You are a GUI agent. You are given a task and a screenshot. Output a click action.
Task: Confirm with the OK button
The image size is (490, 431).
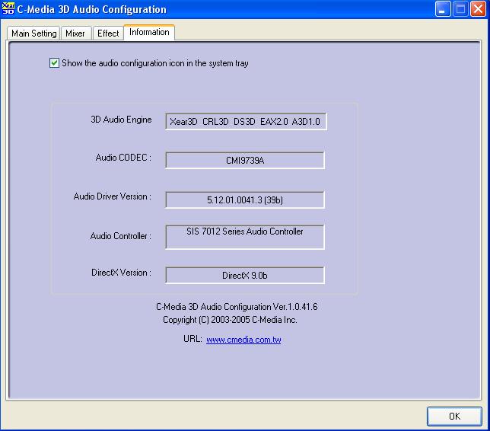[454, 417]
